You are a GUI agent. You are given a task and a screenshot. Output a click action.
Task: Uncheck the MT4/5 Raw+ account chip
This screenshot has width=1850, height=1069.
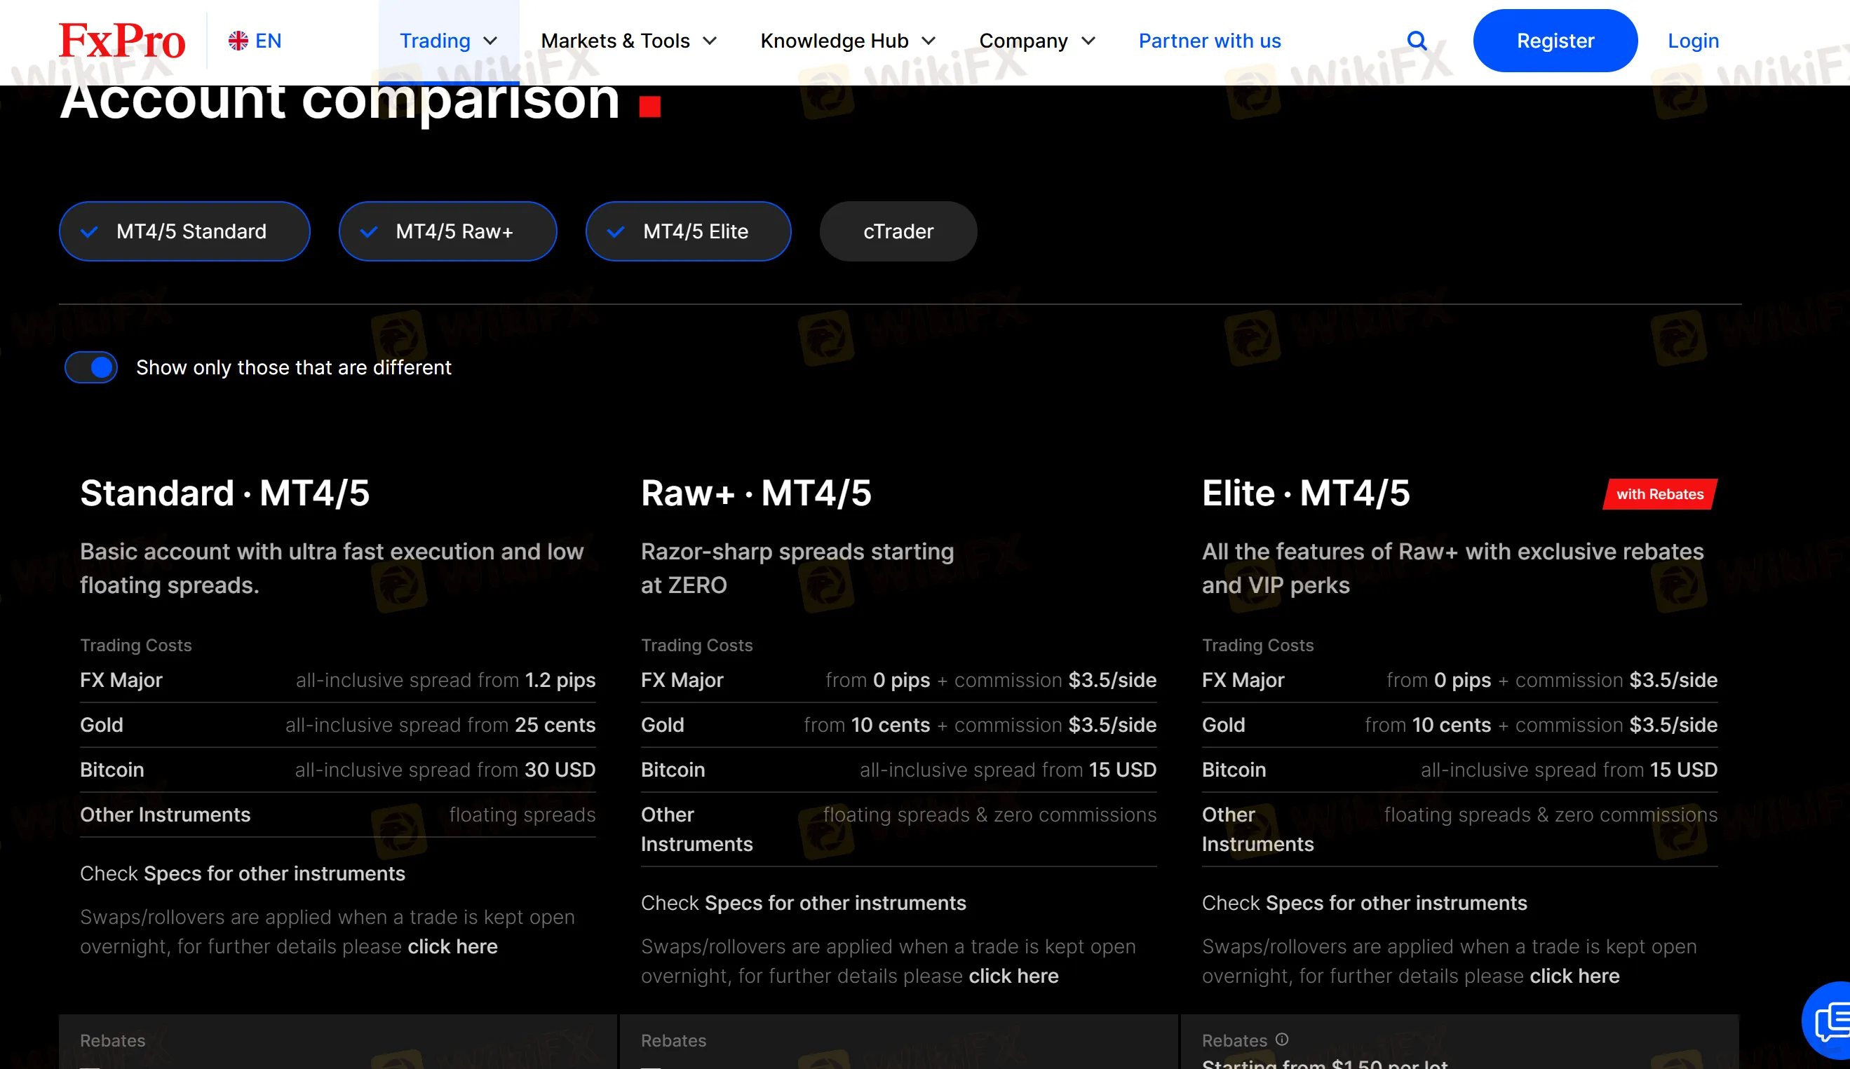(448, 231)
